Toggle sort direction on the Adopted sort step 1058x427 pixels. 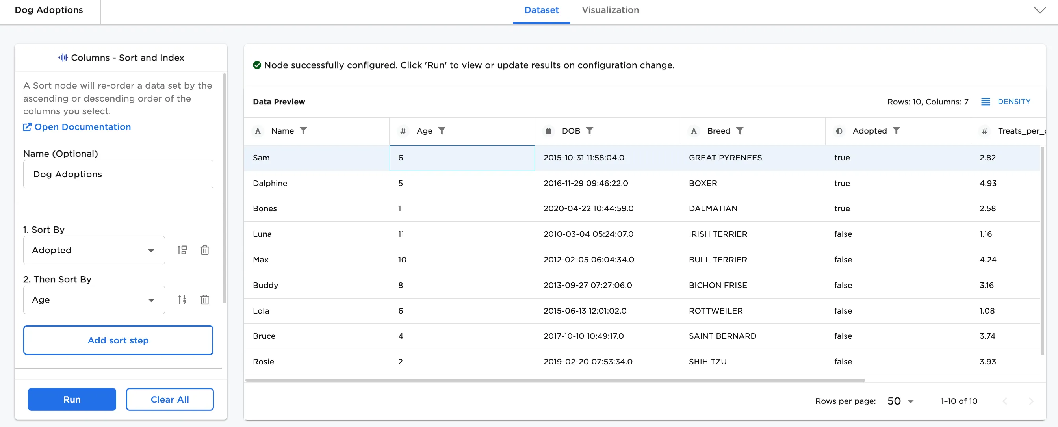[x=182, y=250]
